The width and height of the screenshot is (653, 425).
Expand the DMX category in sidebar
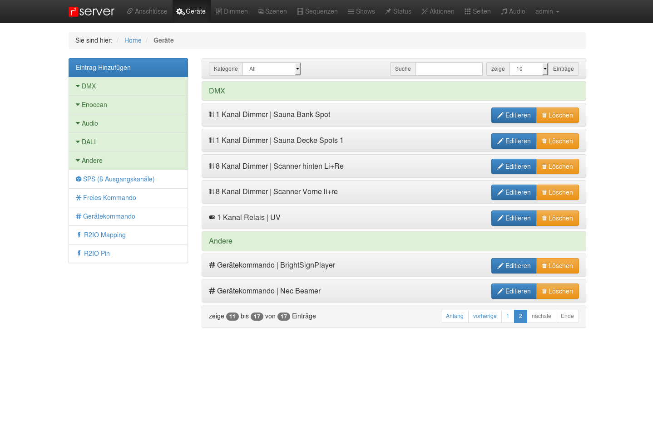pos(86,86)
